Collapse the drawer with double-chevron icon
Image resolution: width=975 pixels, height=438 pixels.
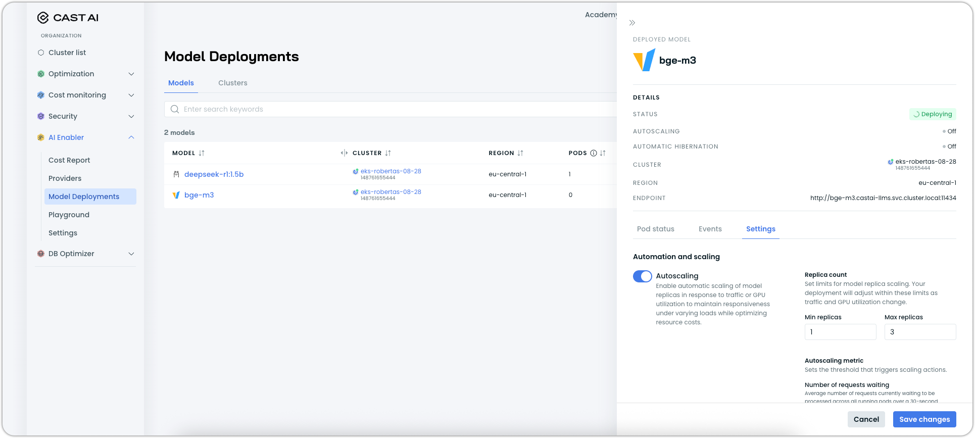point(632,23)
